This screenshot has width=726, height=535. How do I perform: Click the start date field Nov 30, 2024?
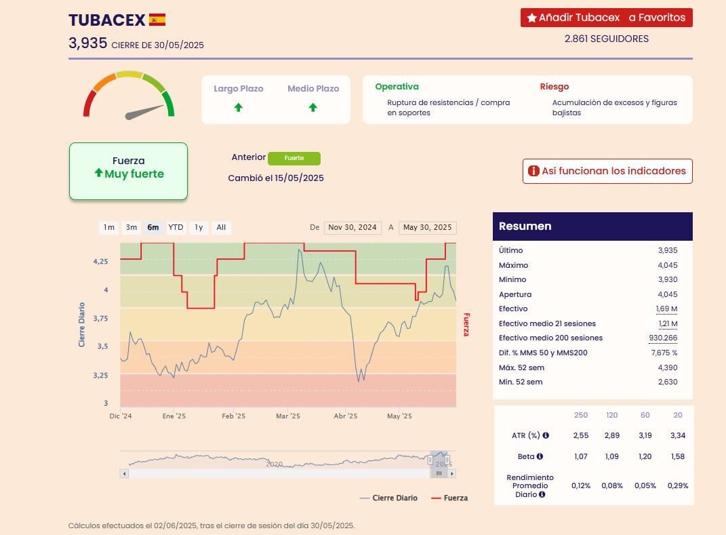point(352,227)
